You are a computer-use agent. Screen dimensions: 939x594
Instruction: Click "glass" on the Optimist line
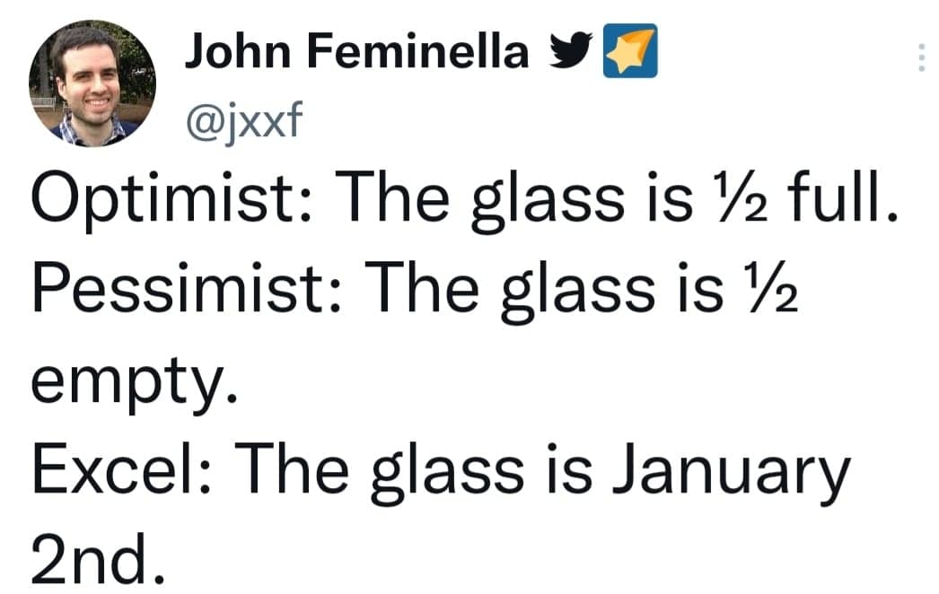tap(548, 201)
